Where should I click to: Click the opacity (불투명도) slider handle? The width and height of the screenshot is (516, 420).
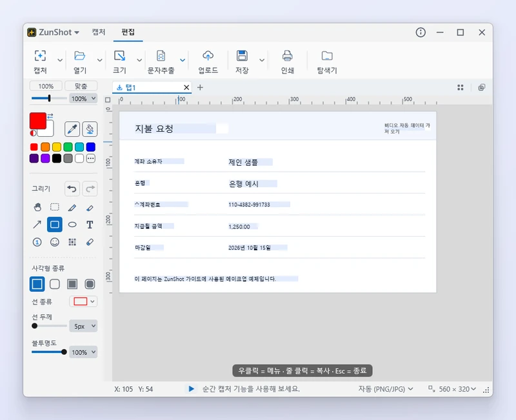[x=64, y=352]
